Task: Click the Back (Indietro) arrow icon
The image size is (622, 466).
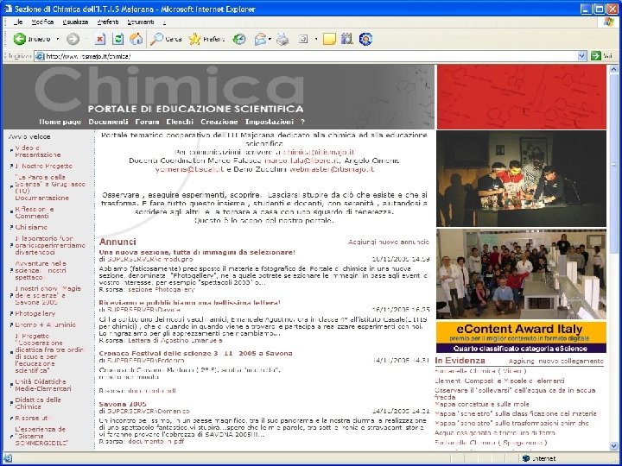Action: click(x=19, y=39)
